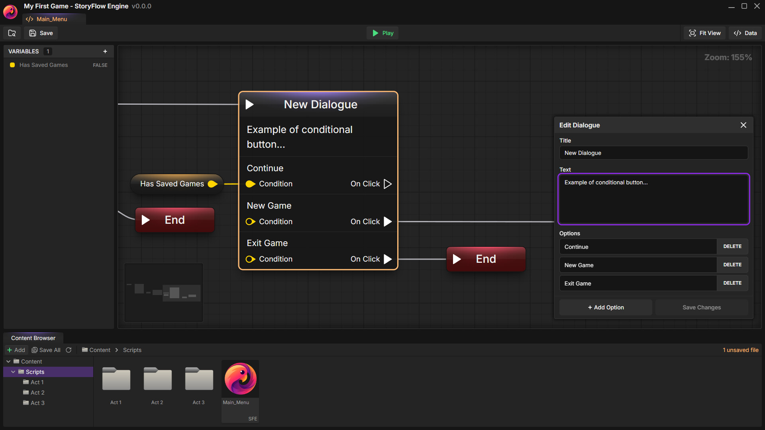Click the Add Option button
The image size is (765, 430).
pos(605,307)
